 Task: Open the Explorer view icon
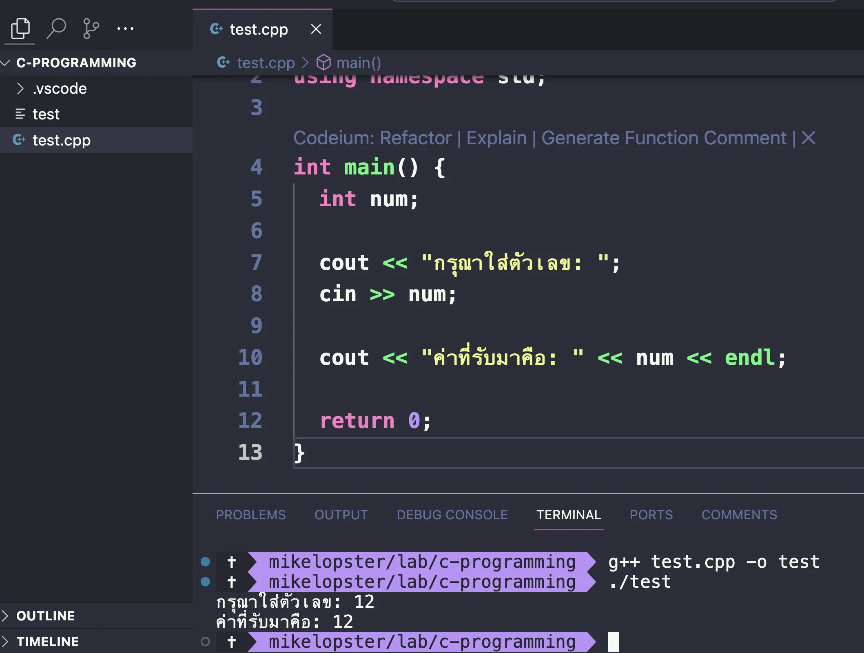20,29
